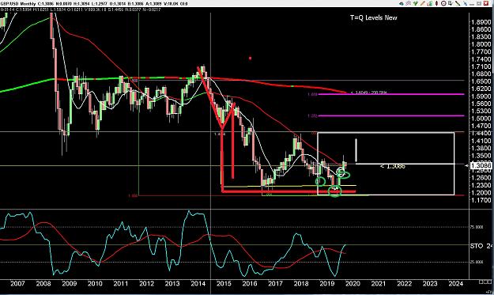
Task: Click 1.4400 on the price axis
Action: coord(481,134)
